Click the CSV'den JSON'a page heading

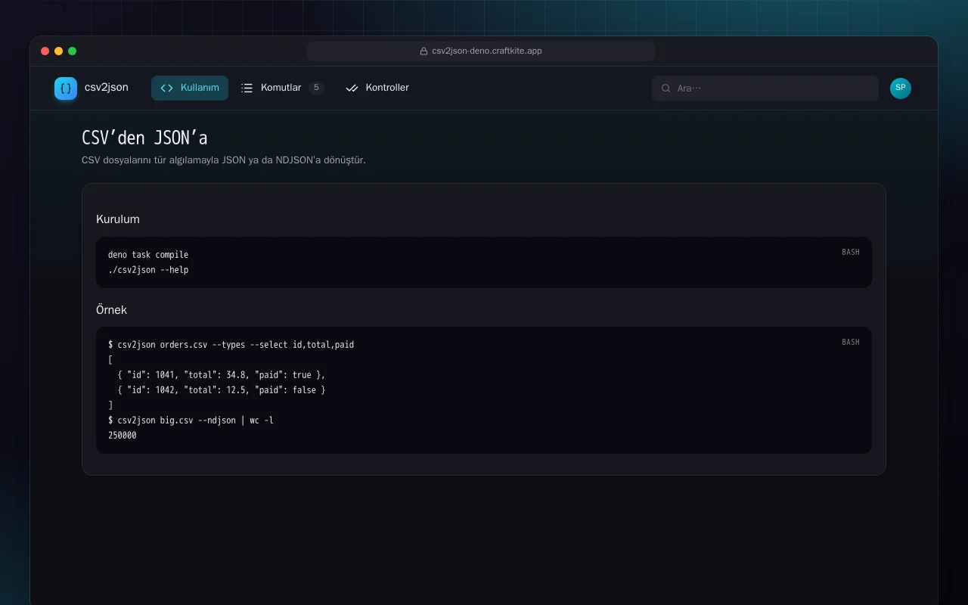(x=144, y=138)
